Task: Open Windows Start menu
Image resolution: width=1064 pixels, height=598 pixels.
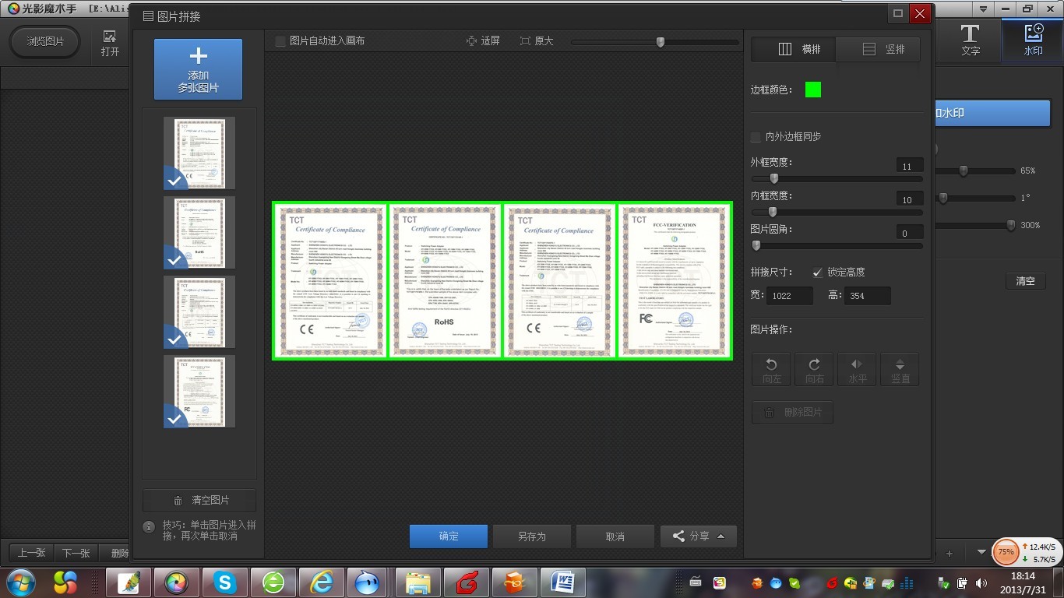Action: tap(19, 582)
